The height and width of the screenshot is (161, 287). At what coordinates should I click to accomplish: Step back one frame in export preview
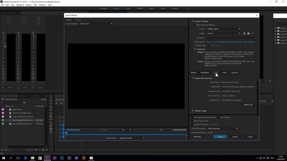point(102,130)
